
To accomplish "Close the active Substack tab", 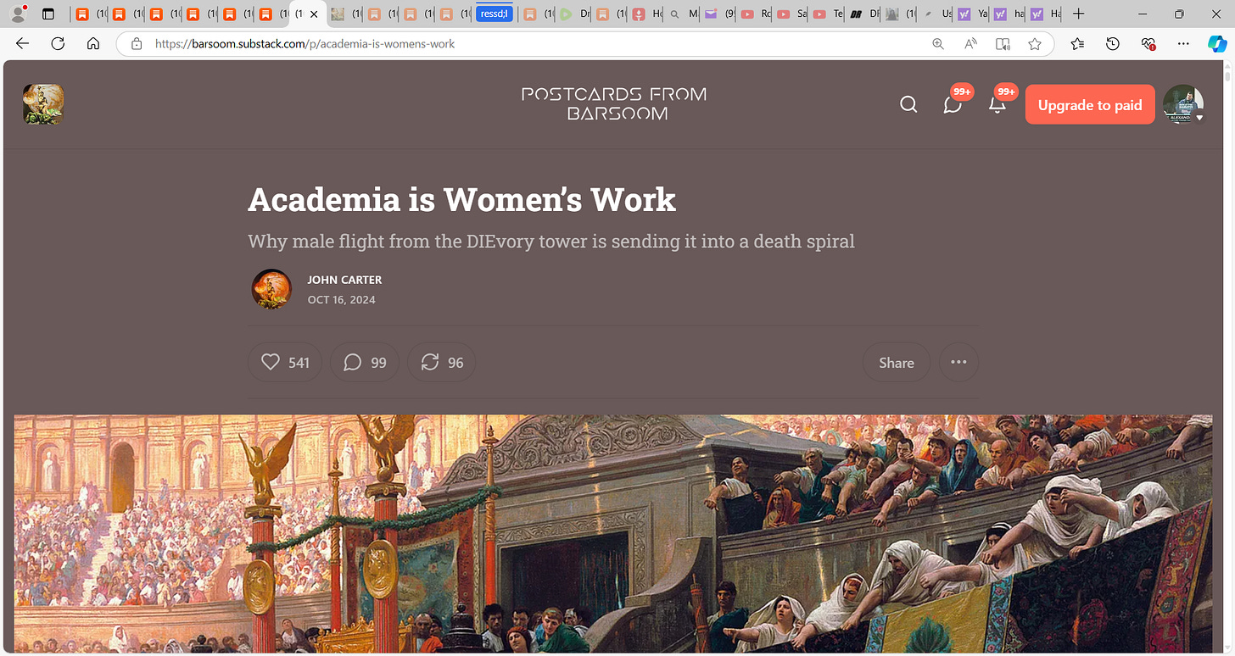I will [x=314, y=14].
